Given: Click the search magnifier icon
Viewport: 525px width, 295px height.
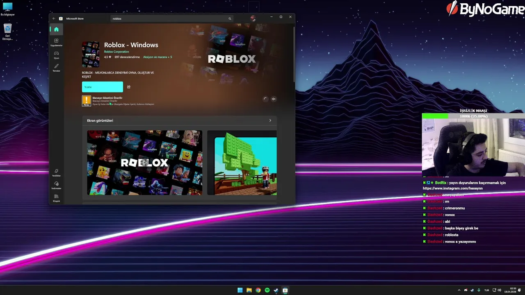Looking at the screenshot, I should (x=230, y=18).
